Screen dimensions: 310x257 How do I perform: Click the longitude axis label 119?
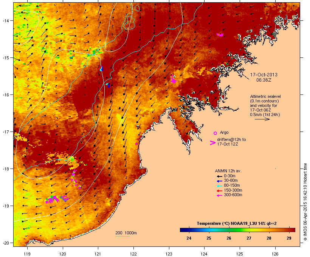[x=27, y=254]
